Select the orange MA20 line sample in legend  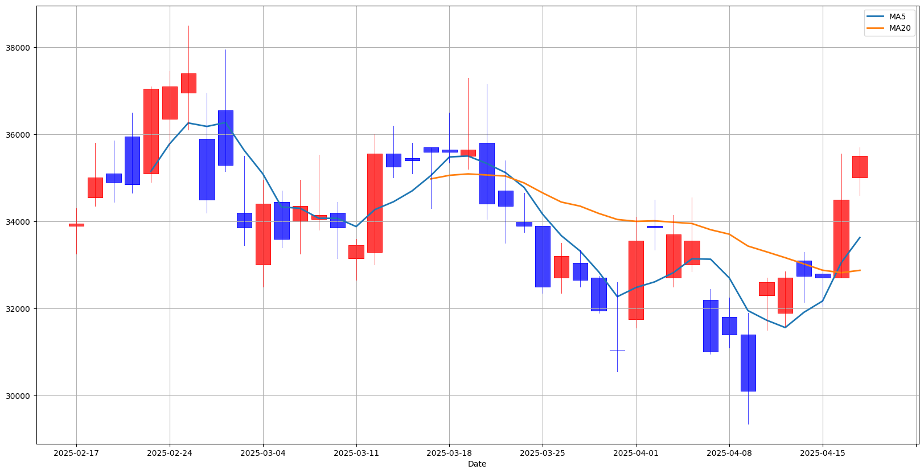tap(876, 28)
